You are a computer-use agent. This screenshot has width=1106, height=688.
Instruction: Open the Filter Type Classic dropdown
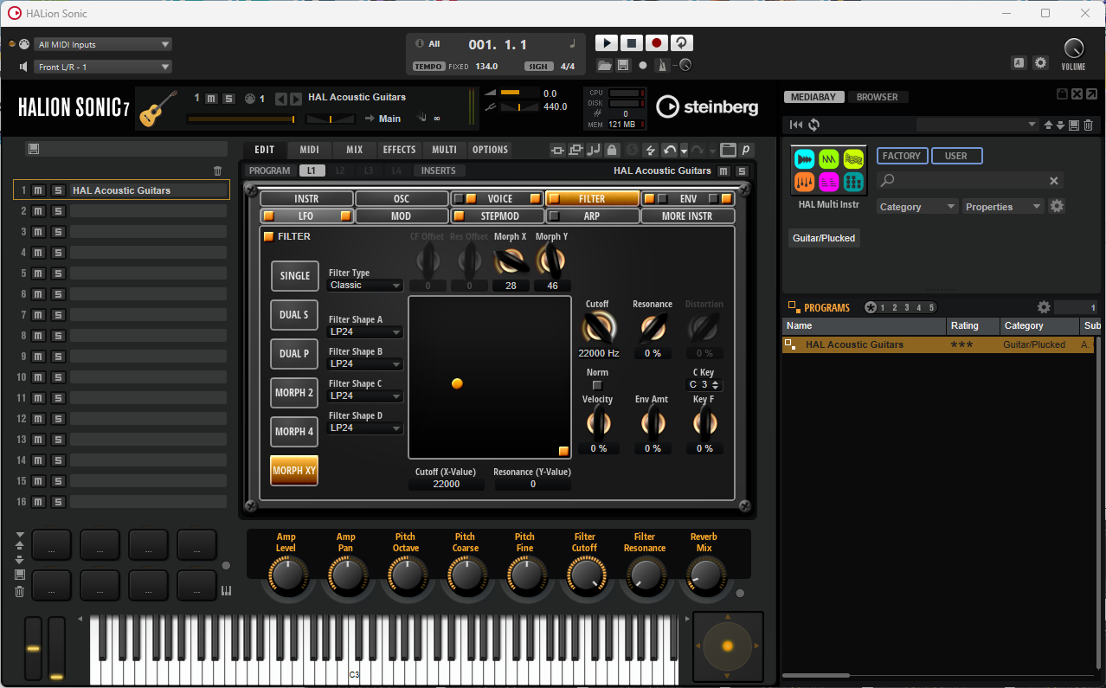pyautogui.click(x=365, y=286)
